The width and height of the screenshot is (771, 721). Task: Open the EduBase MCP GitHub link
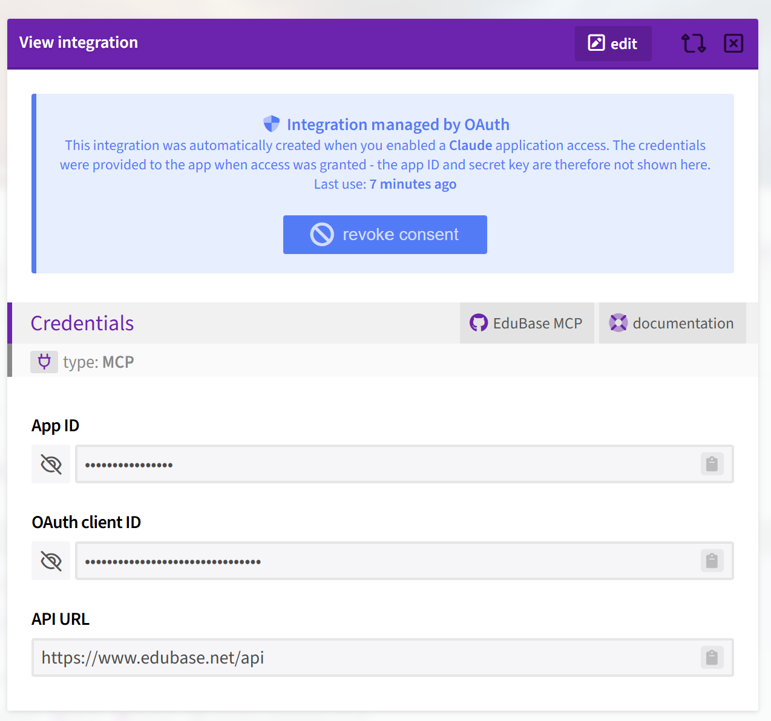[x=527, y=323]
